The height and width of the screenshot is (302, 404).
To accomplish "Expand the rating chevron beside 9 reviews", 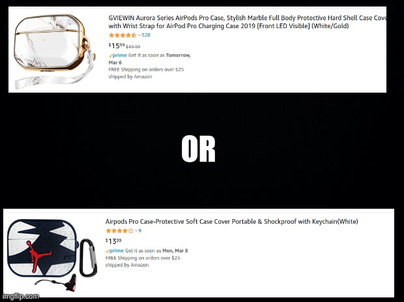I will (136, 231).
